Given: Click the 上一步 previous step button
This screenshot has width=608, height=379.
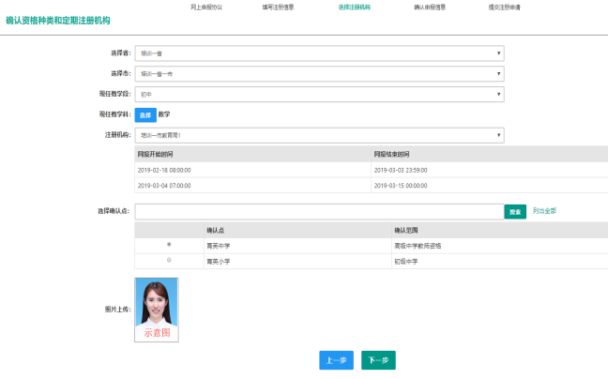Looking at the screenshot, I should tap(336, 360).
